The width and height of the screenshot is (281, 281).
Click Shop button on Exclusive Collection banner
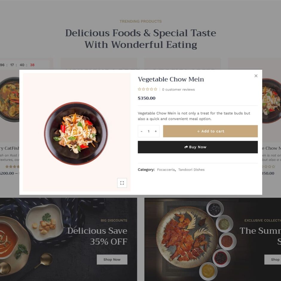click(273, 259)
